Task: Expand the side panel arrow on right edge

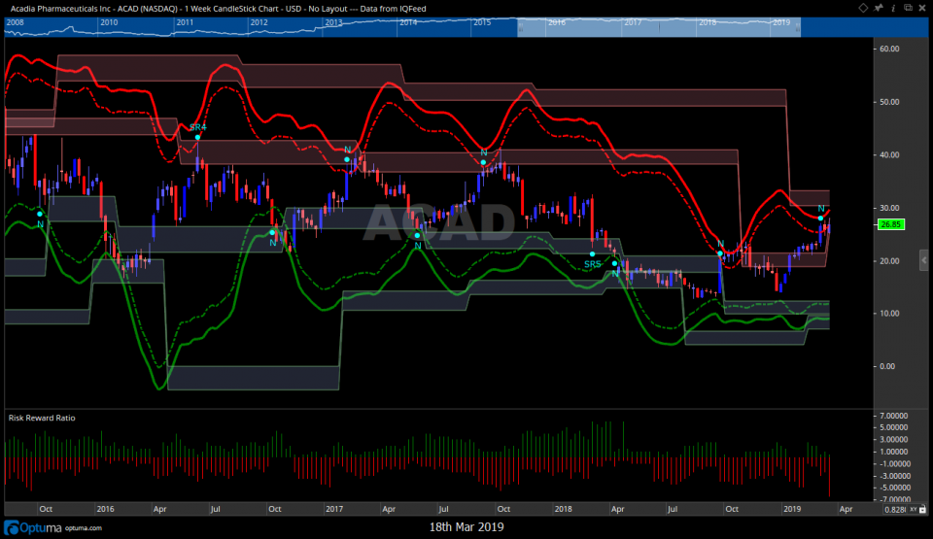Action: (x=924, y=260)
